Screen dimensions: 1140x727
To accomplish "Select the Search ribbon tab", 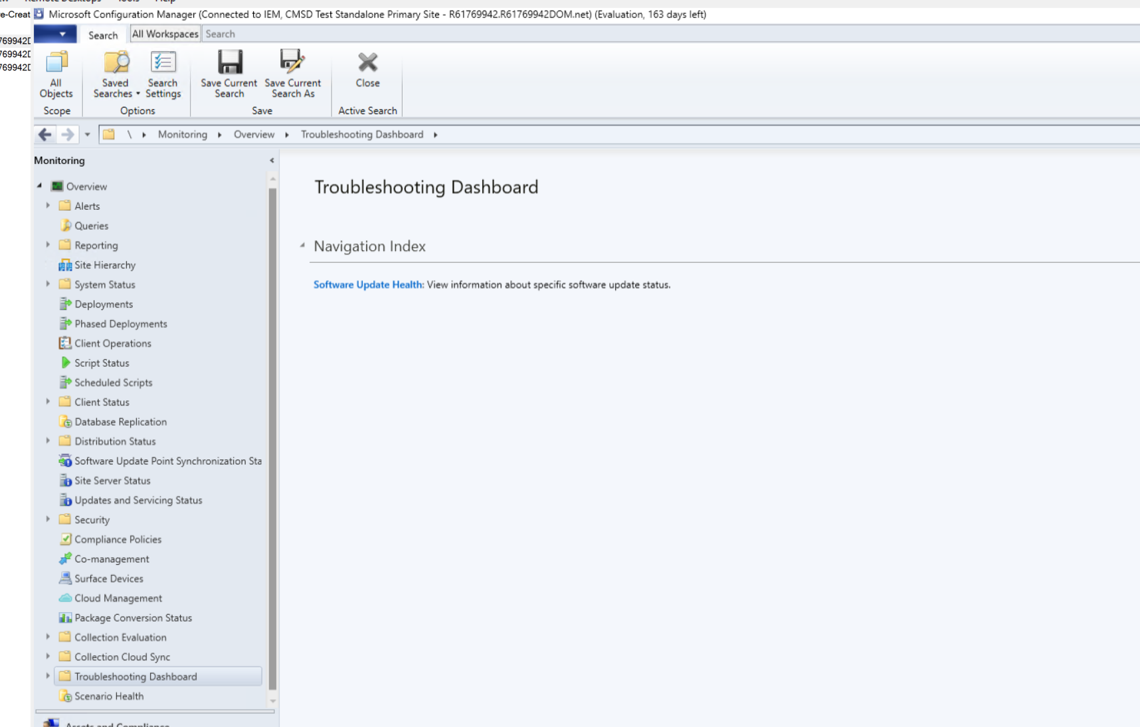I will [103, 35].
